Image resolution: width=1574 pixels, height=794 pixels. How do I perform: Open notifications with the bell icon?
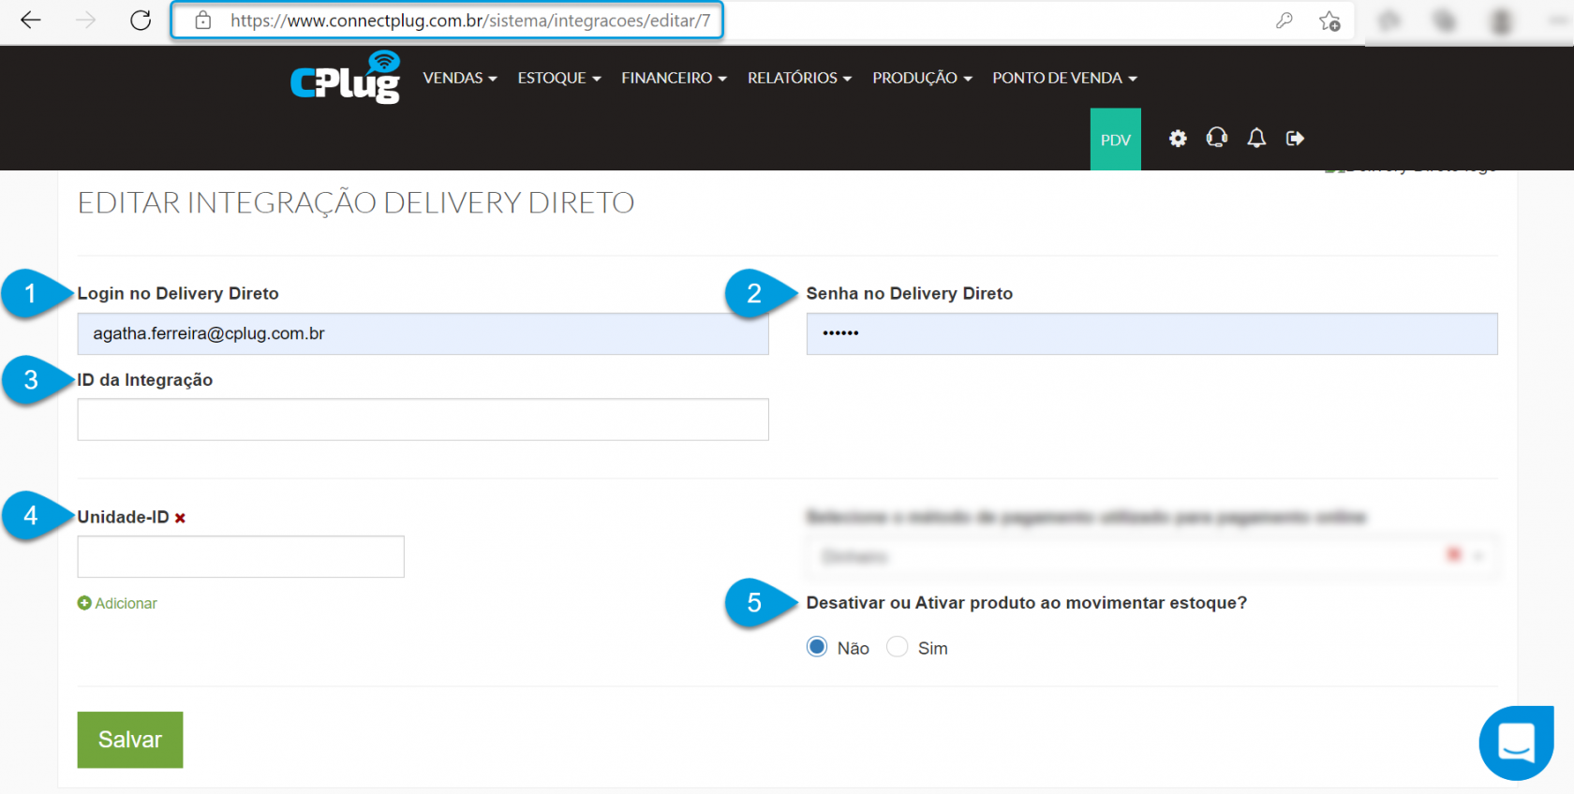(1256, 139)
